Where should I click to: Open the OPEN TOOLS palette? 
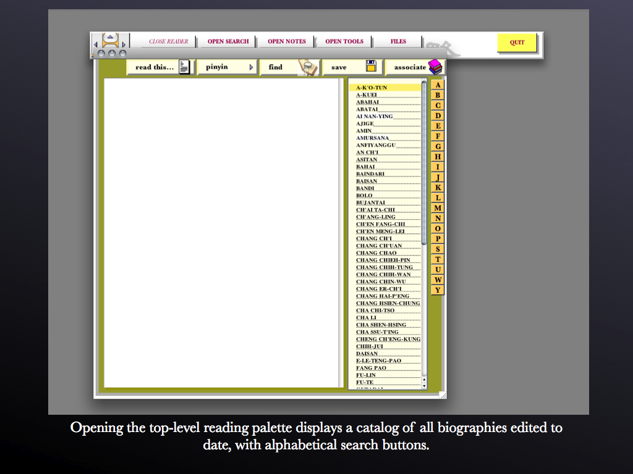point(344,41)
